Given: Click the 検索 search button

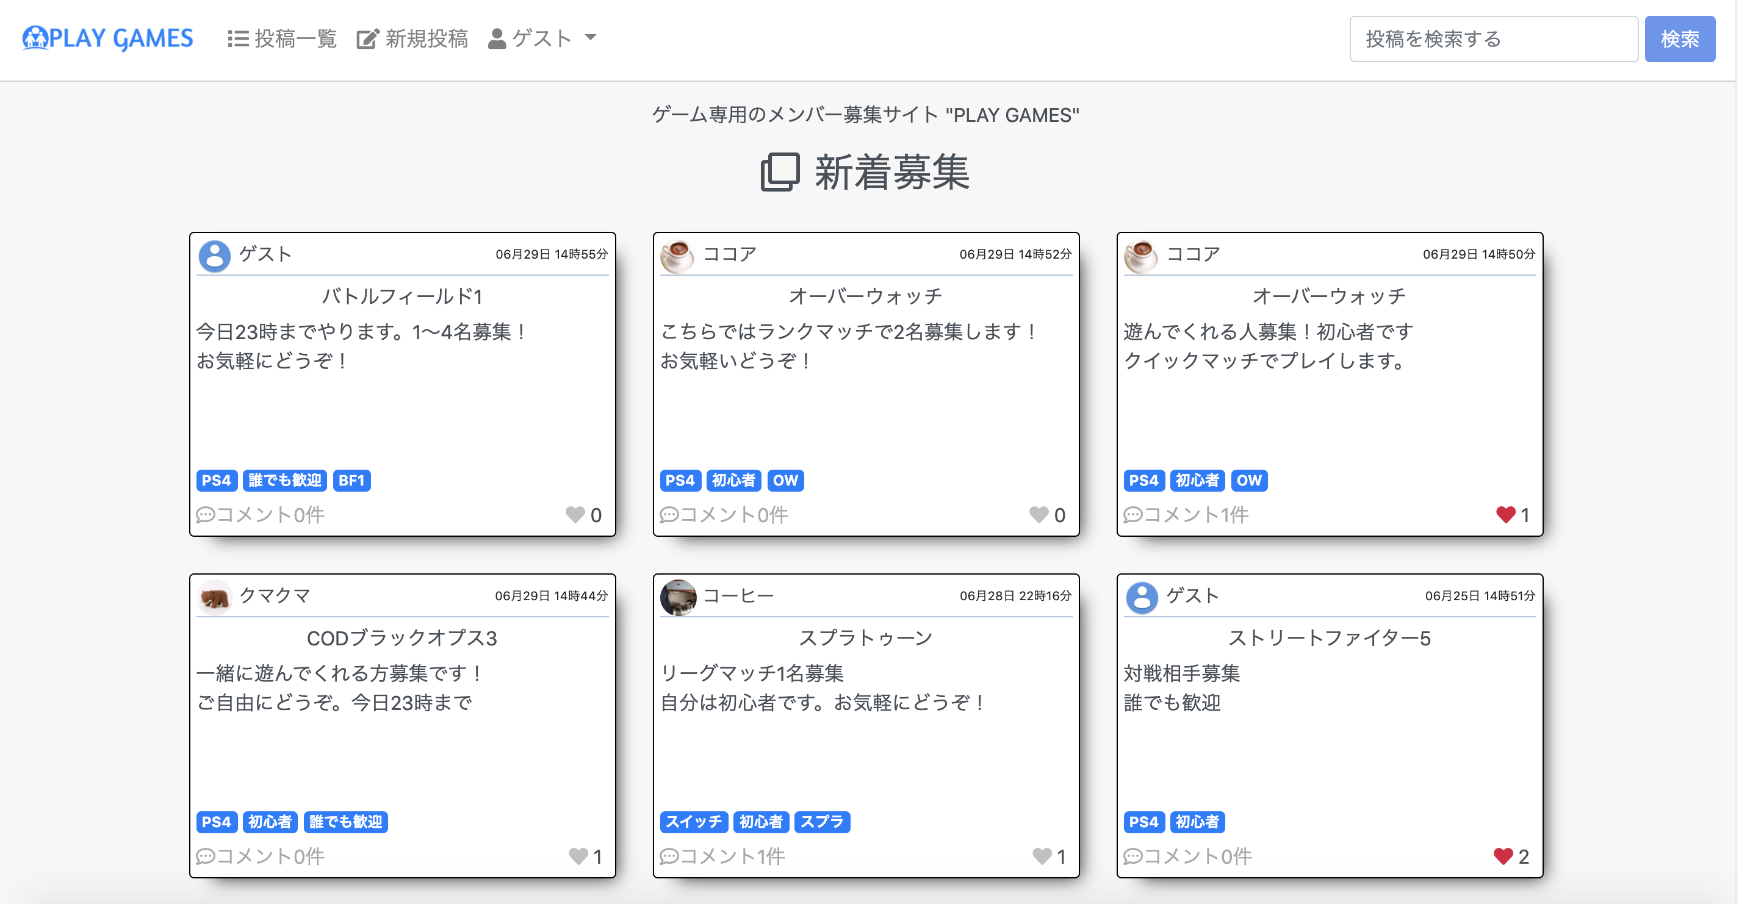Looking at the screenshot, I should click(1680, 38).
